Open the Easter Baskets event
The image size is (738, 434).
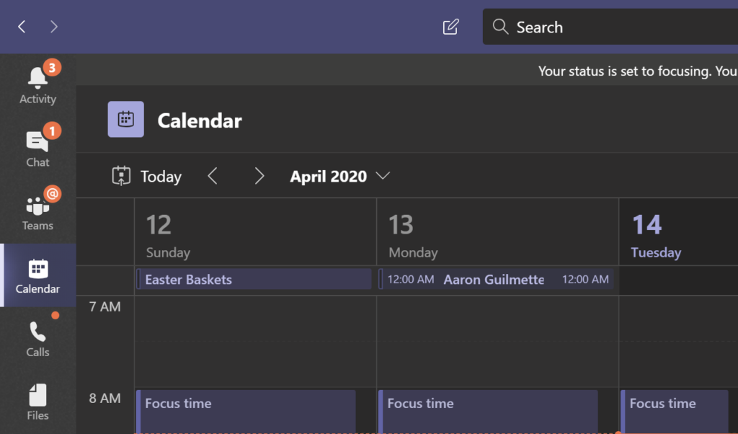pos(254,279)
